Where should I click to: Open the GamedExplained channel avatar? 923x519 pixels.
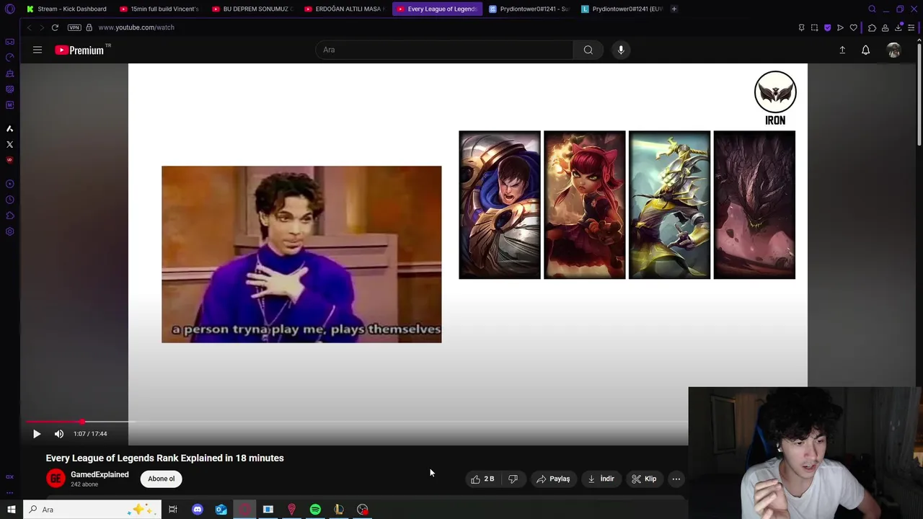pyautogui.click(x=56, y=478)
